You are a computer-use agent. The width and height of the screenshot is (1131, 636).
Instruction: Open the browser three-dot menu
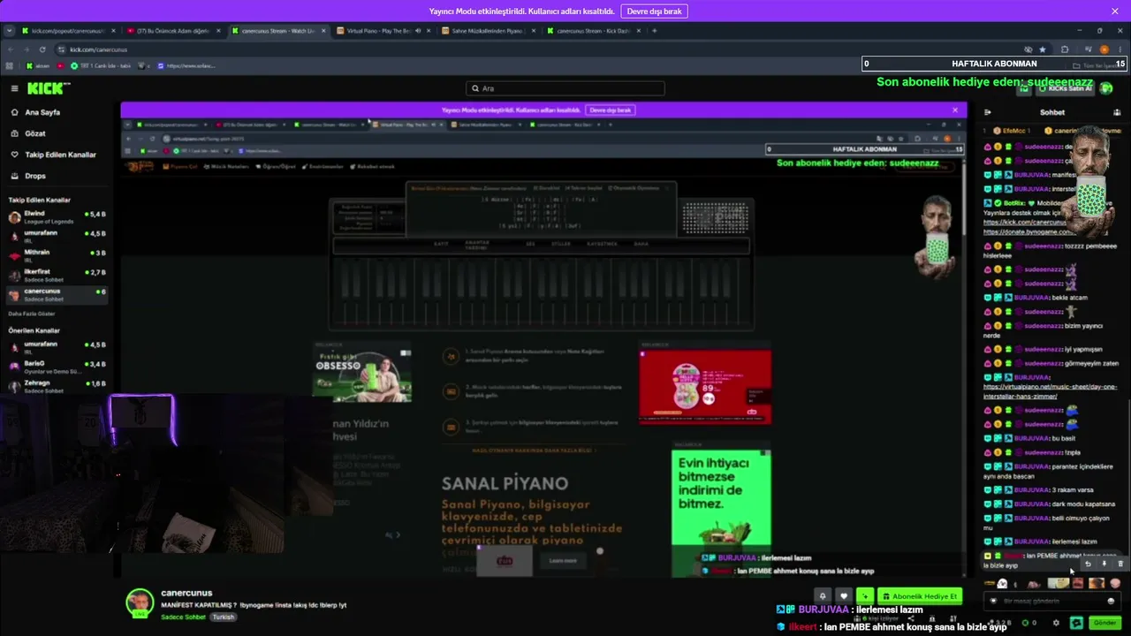point(1120,49)
